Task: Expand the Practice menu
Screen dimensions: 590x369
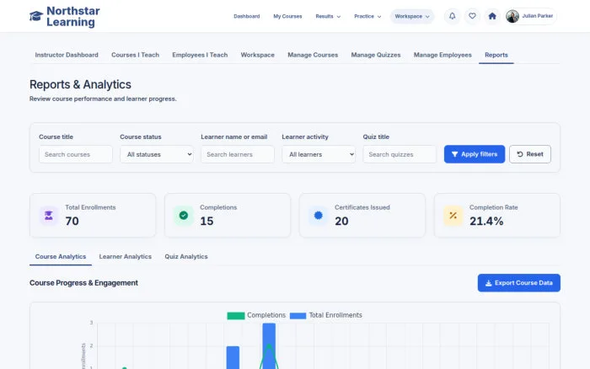Action: [x=367, y=17]
